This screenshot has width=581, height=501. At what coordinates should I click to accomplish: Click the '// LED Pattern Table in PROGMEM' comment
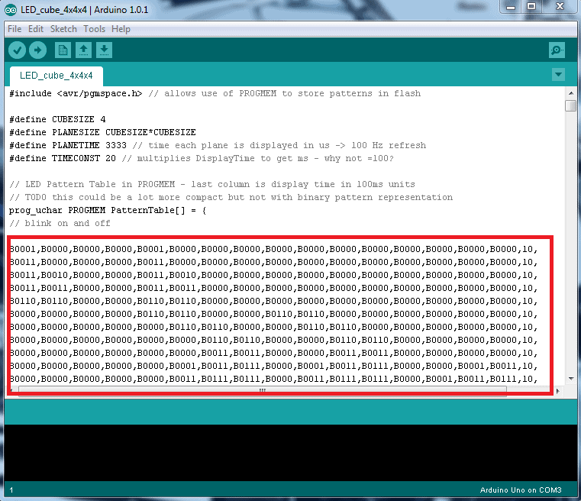pos(212,184)
